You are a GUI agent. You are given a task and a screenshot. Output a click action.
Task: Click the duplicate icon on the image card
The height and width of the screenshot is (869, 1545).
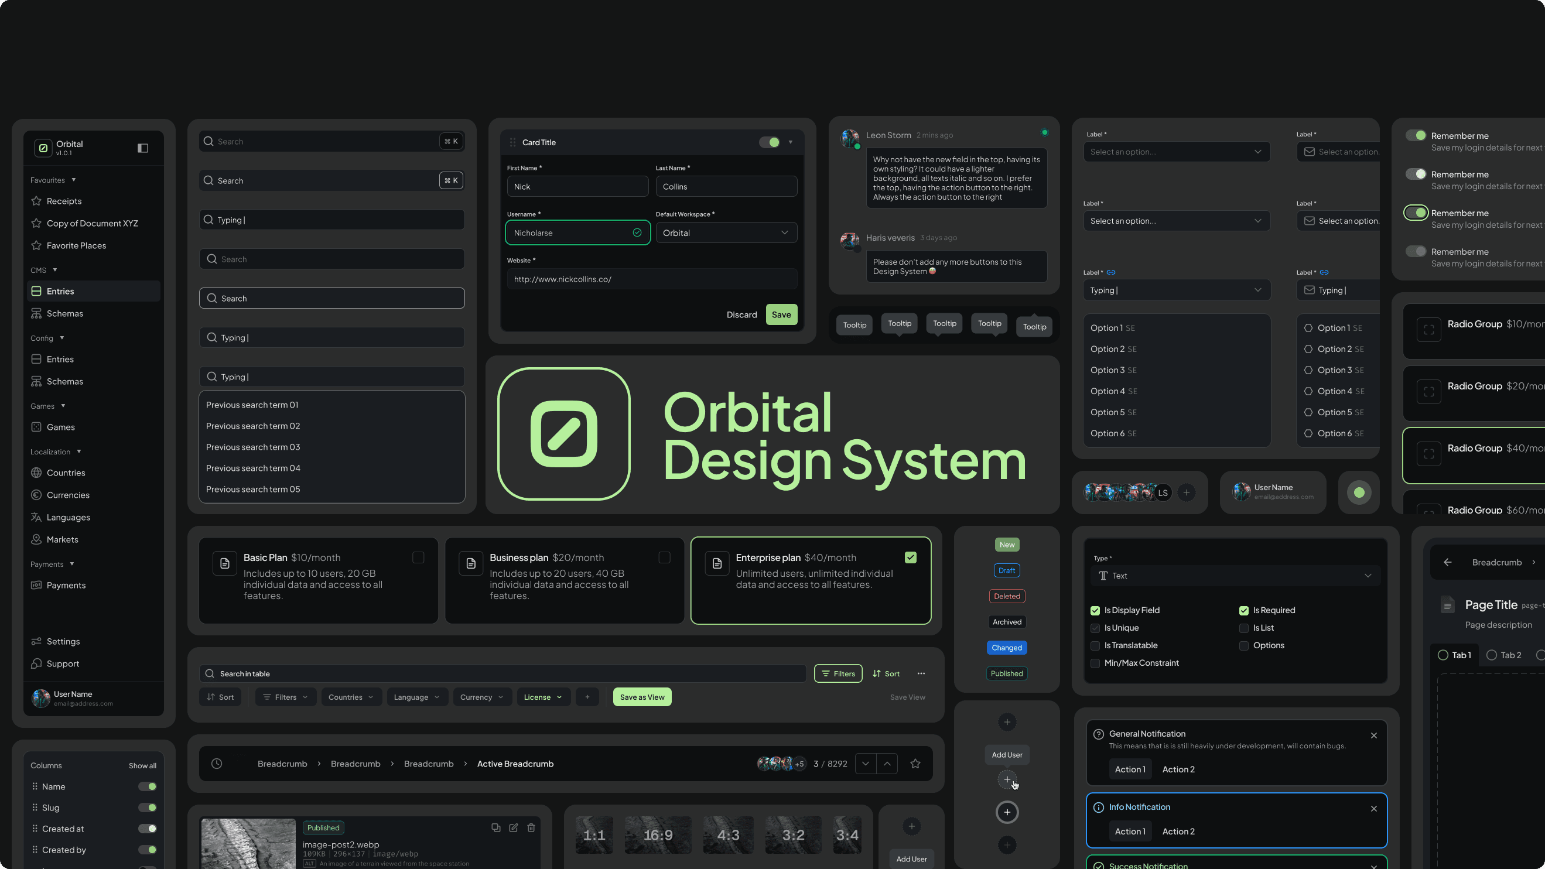coord(495,827)
